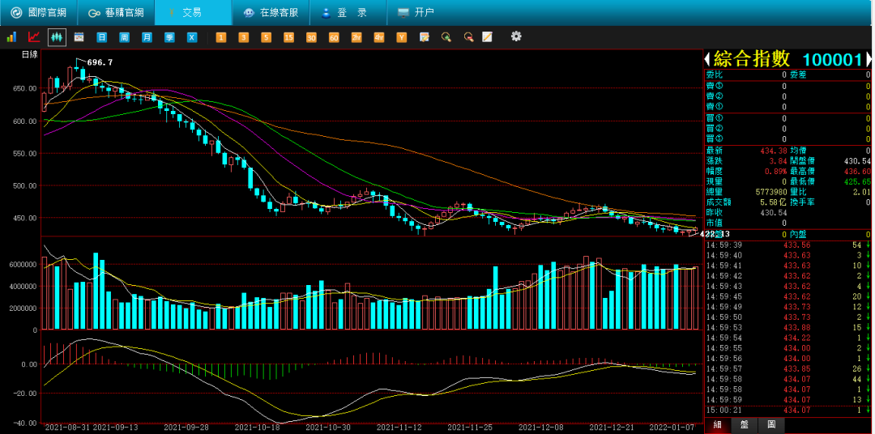Open the calendar icon in the toolbar

79,36
